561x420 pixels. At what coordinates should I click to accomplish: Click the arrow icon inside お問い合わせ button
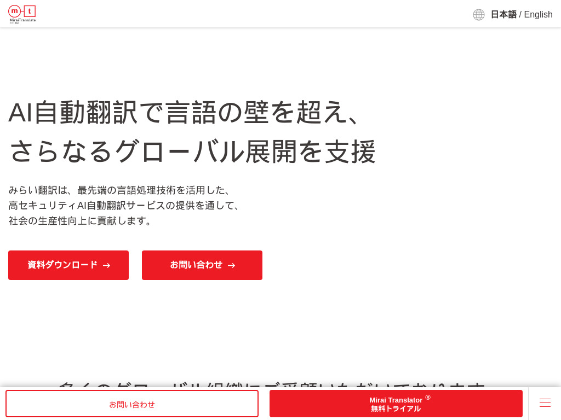[x=231, y=265]
